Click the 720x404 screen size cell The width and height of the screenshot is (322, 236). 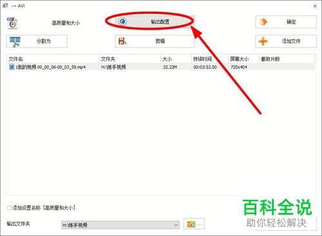point(239,67)
